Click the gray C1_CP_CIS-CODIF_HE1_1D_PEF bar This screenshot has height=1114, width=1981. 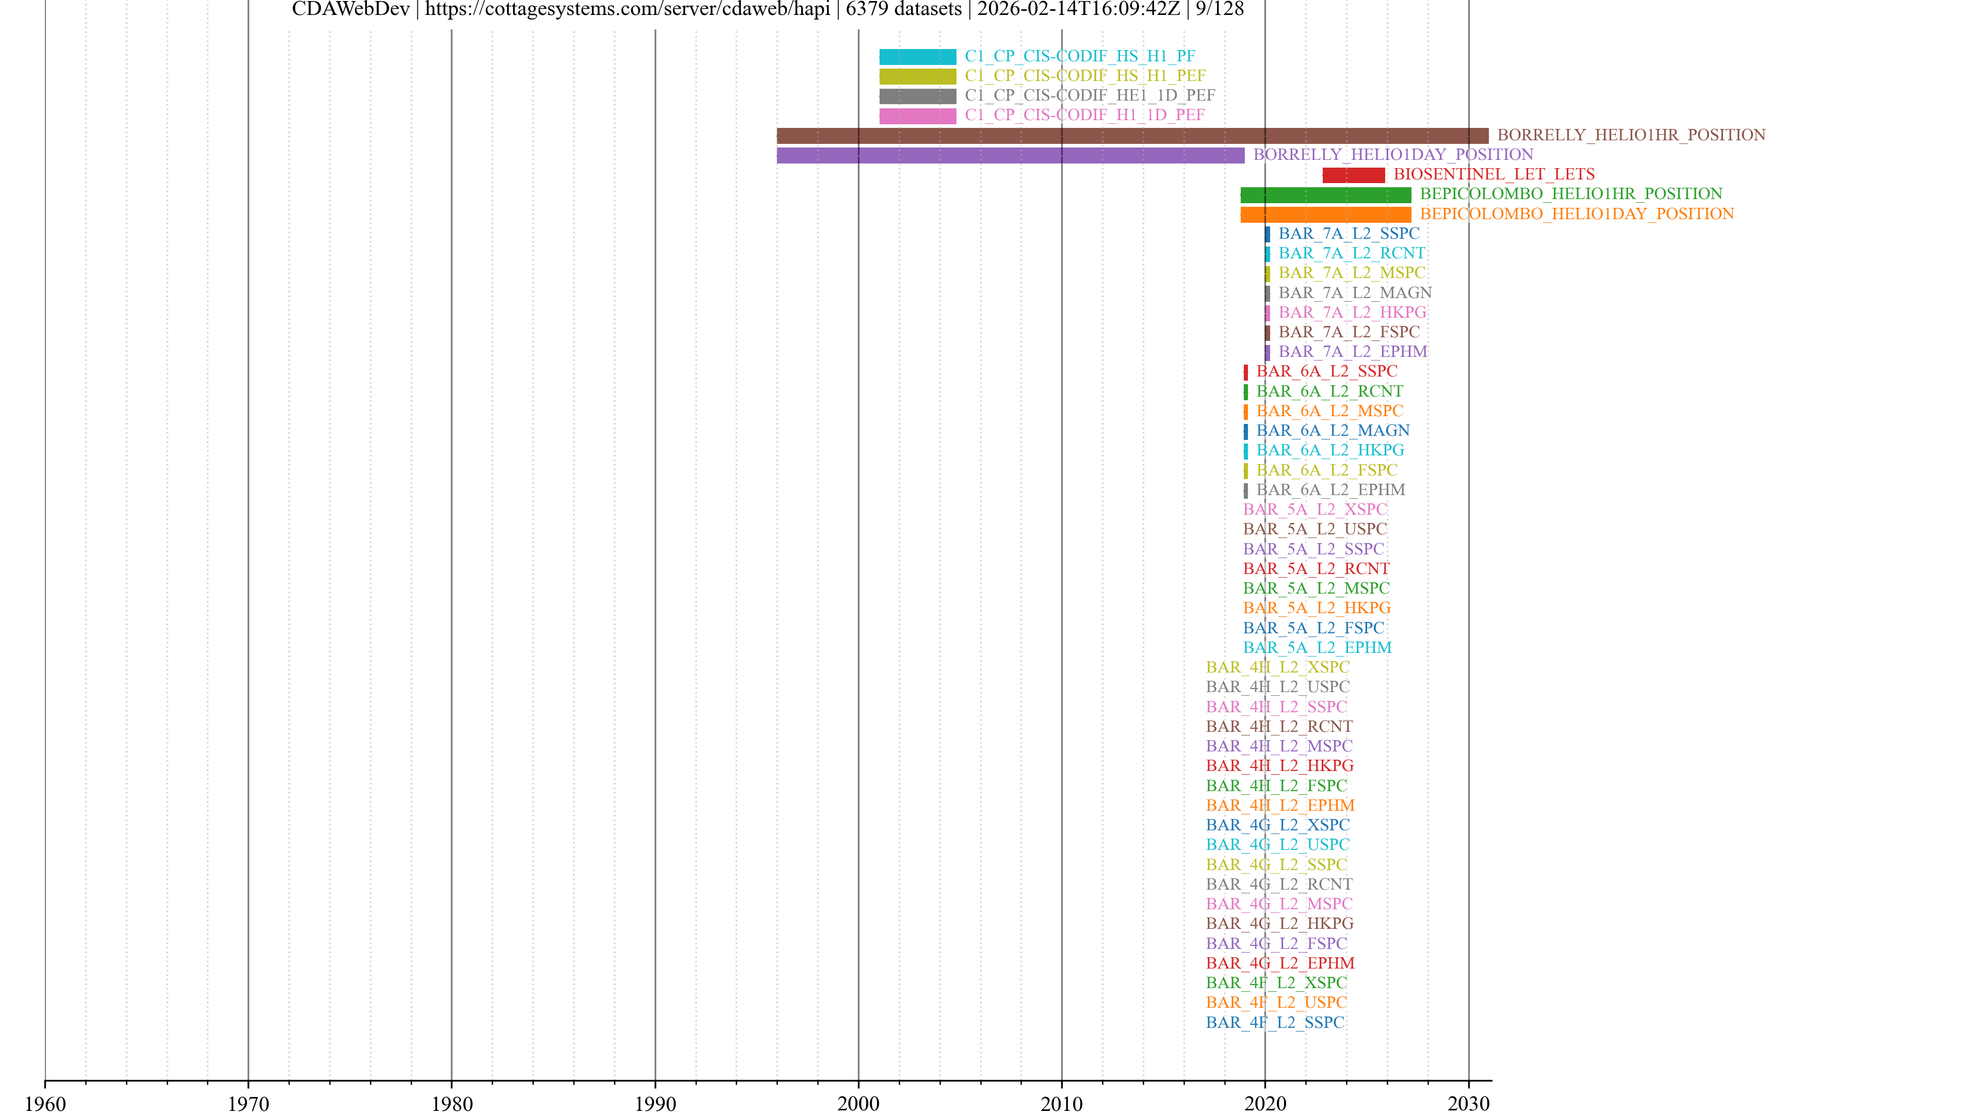coord(917,96)
